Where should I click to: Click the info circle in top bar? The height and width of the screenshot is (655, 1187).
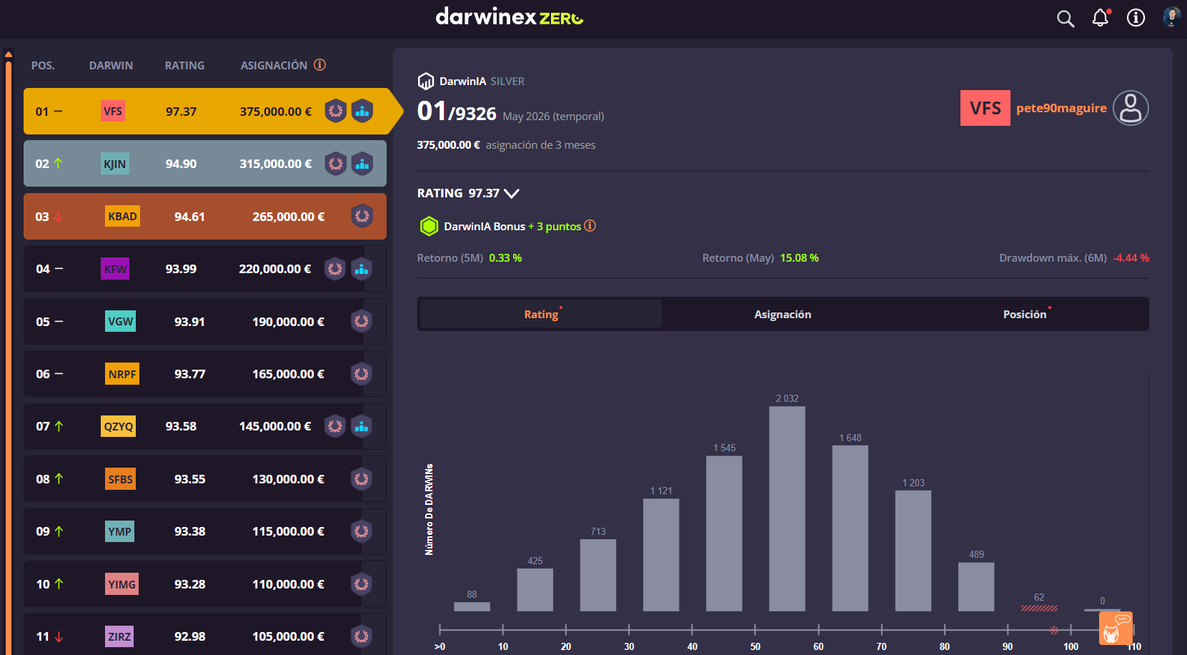coord(1136,18)
